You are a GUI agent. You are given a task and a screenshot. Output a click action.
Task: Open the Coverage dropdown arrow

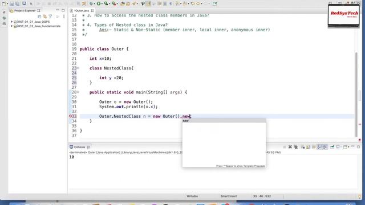110,4
